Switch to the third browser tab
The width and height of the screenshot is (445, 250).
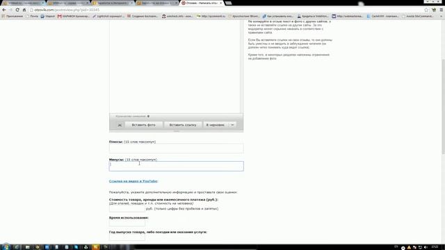(x=113, y=3)
